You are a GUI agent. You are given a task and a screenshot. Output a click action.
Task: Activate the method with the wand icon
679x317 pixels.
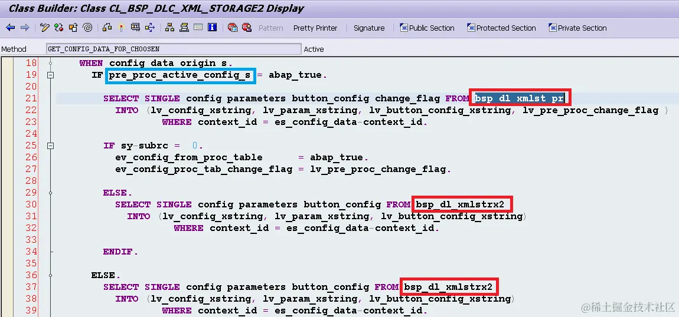[x=121, y=28]
